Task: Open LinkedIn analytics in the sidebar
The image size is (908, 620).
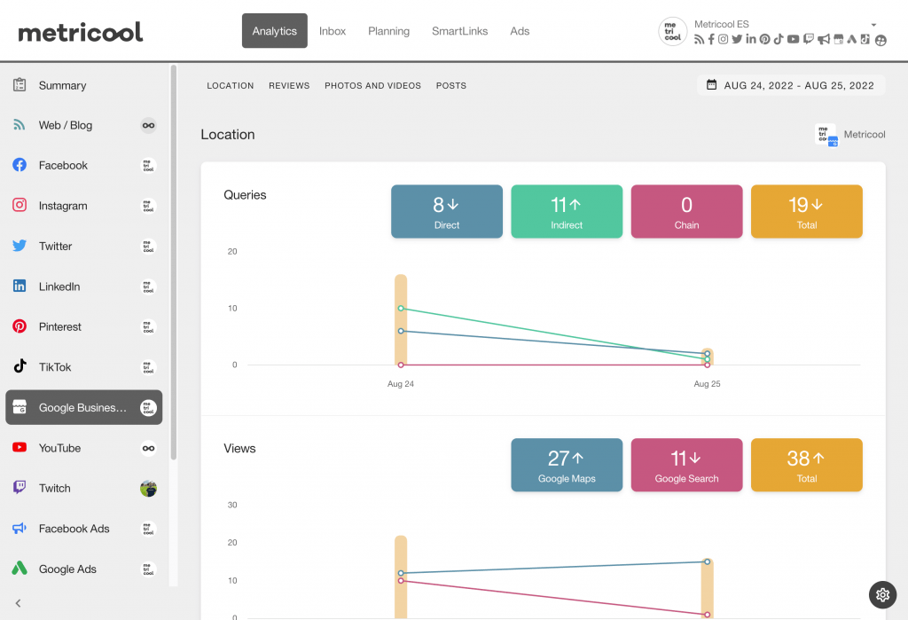Action: [x=84, y=286]
